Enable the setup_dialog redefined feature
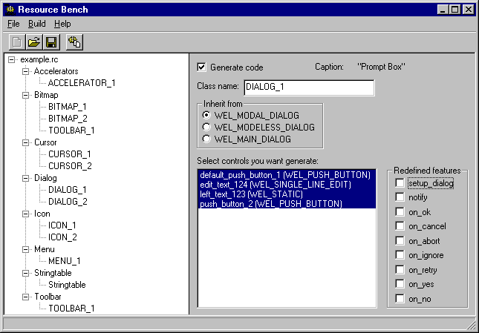The width and height of the screenshot is (479, 333). pos(401,182)
